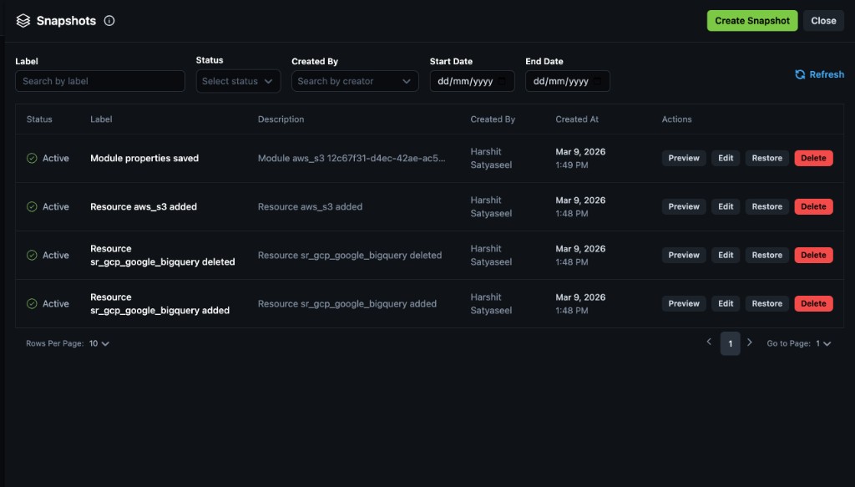This screenshot has width=855, height=487.
Task: Click the Created At column header
Action: (x=576, y=119)
